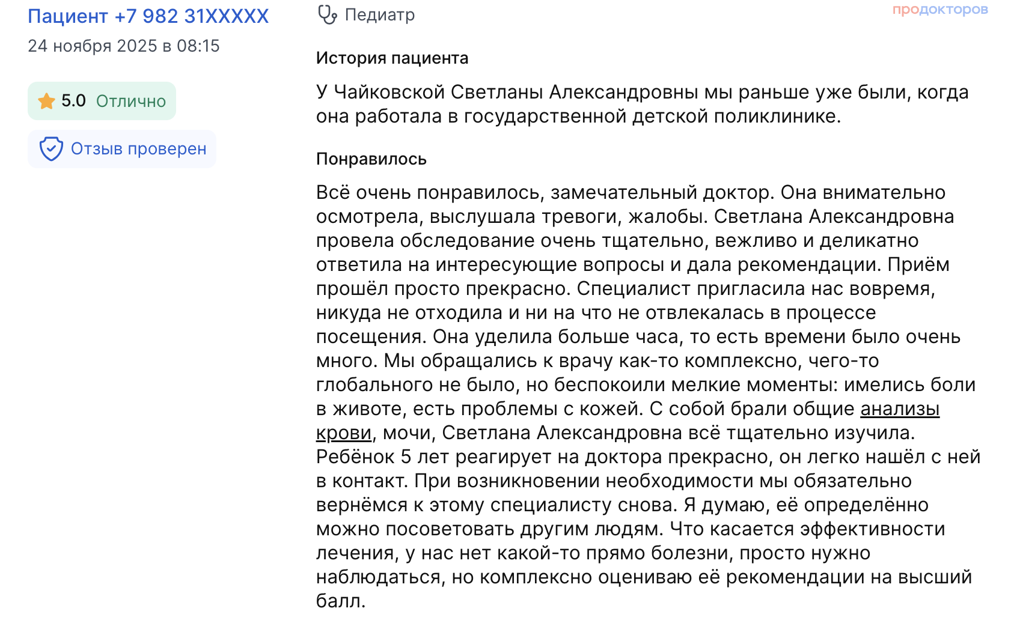
Task: Click the shield checkmark verification icon
Action: pos(51,149)
